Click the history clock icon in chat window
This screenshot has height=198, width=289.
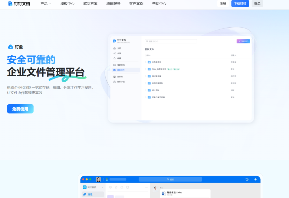click(247, 179)
